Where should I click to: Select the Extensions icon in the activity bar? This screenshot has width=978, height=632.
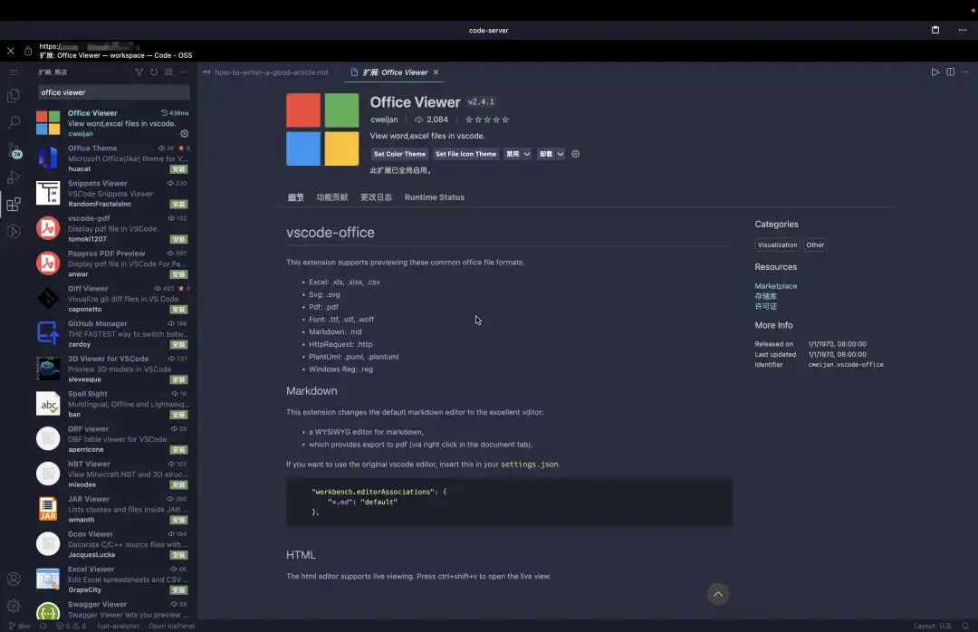[x=13, y=204]
